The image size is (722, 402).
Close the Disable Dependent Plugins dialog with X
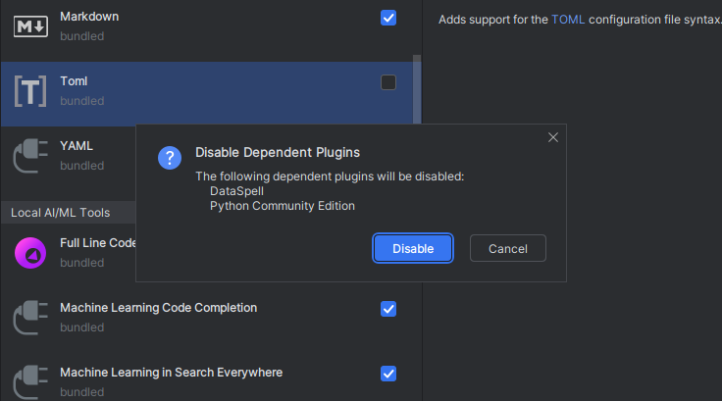pos(553,137)
